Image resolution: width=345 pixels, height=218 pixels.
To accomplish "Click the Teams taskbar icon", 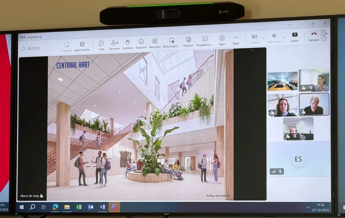I will (x=114, y=207).
